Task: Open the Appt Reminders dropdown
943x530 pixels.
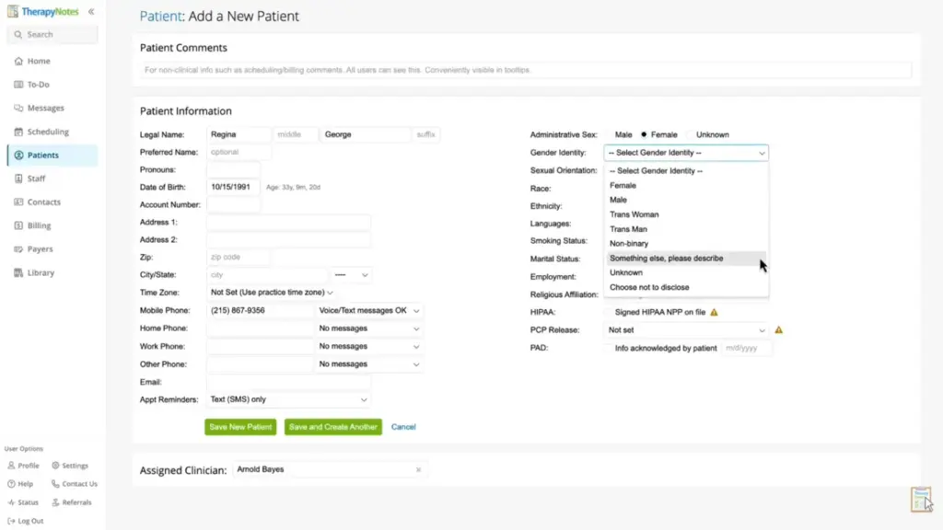Action: tap(288, 399)
